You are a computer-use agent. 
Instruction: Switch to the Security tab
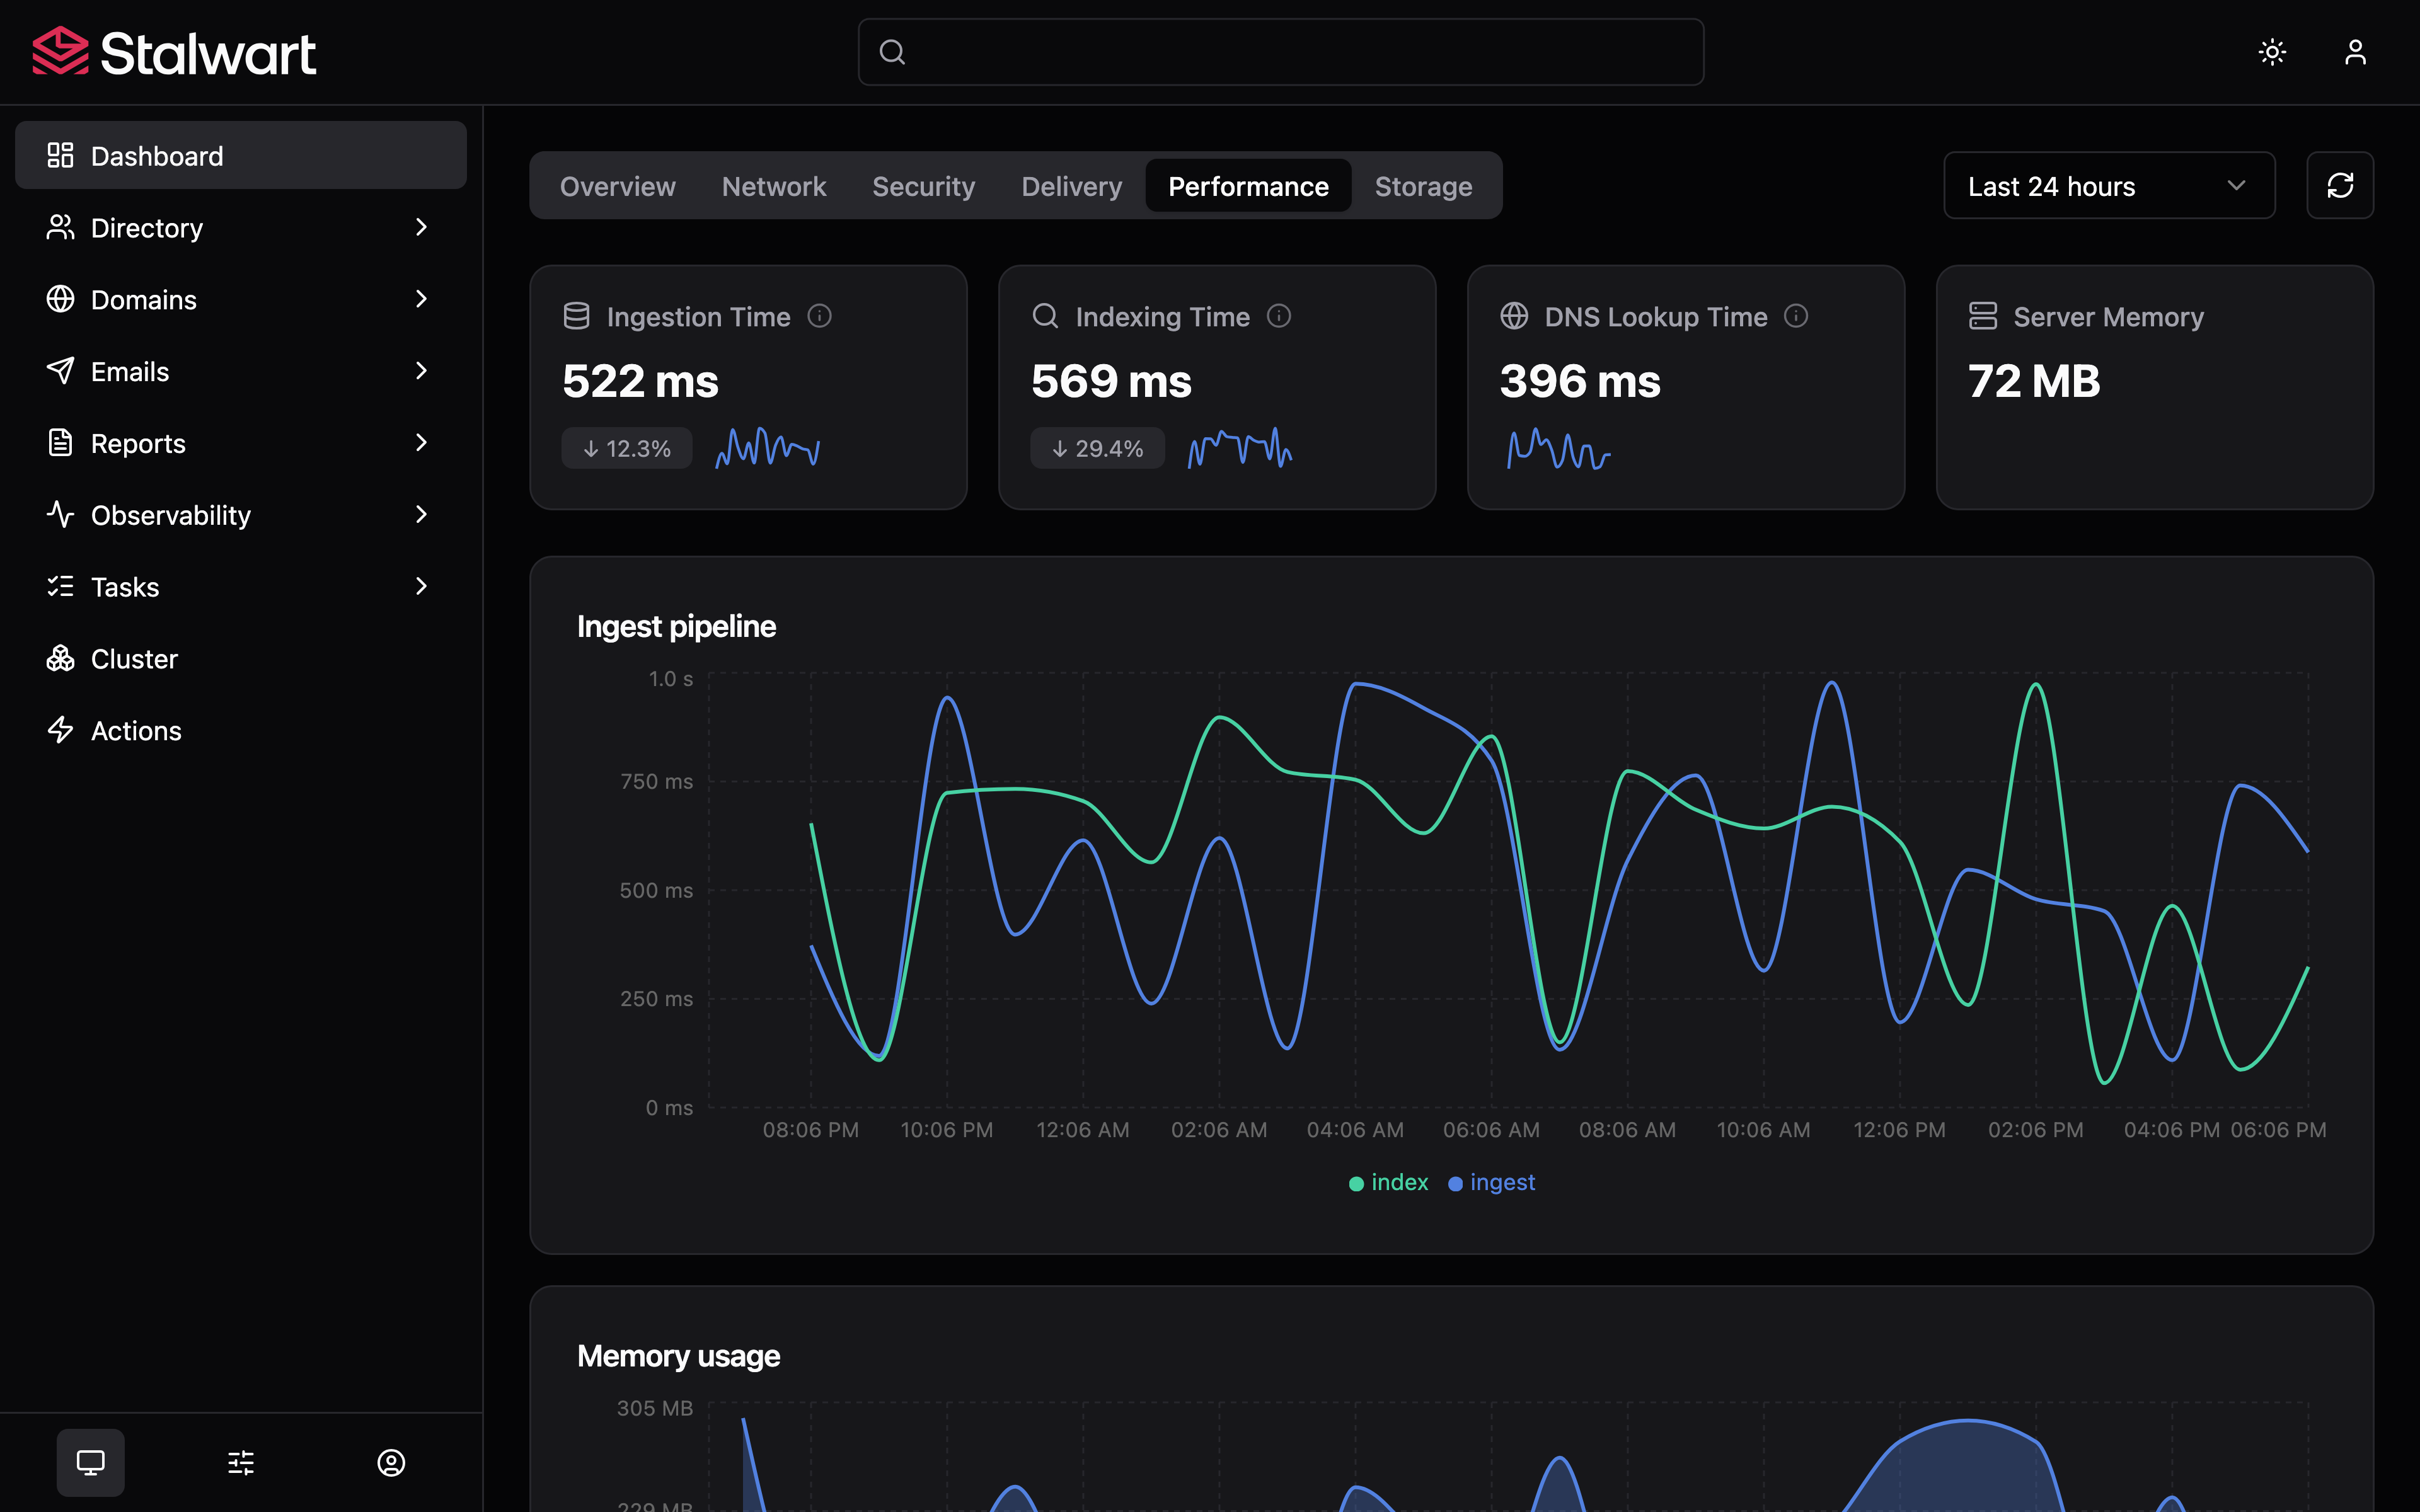923,186
